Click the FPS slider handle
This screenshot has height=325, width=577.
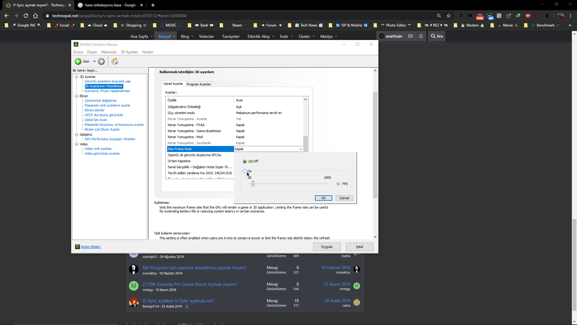pos(253,184)
